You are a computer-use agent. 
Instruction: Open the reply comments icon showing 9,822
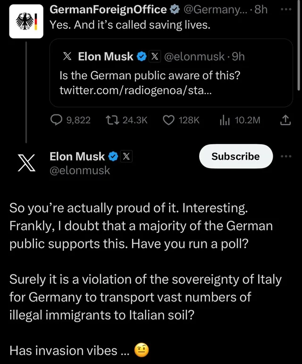point(56,120)
